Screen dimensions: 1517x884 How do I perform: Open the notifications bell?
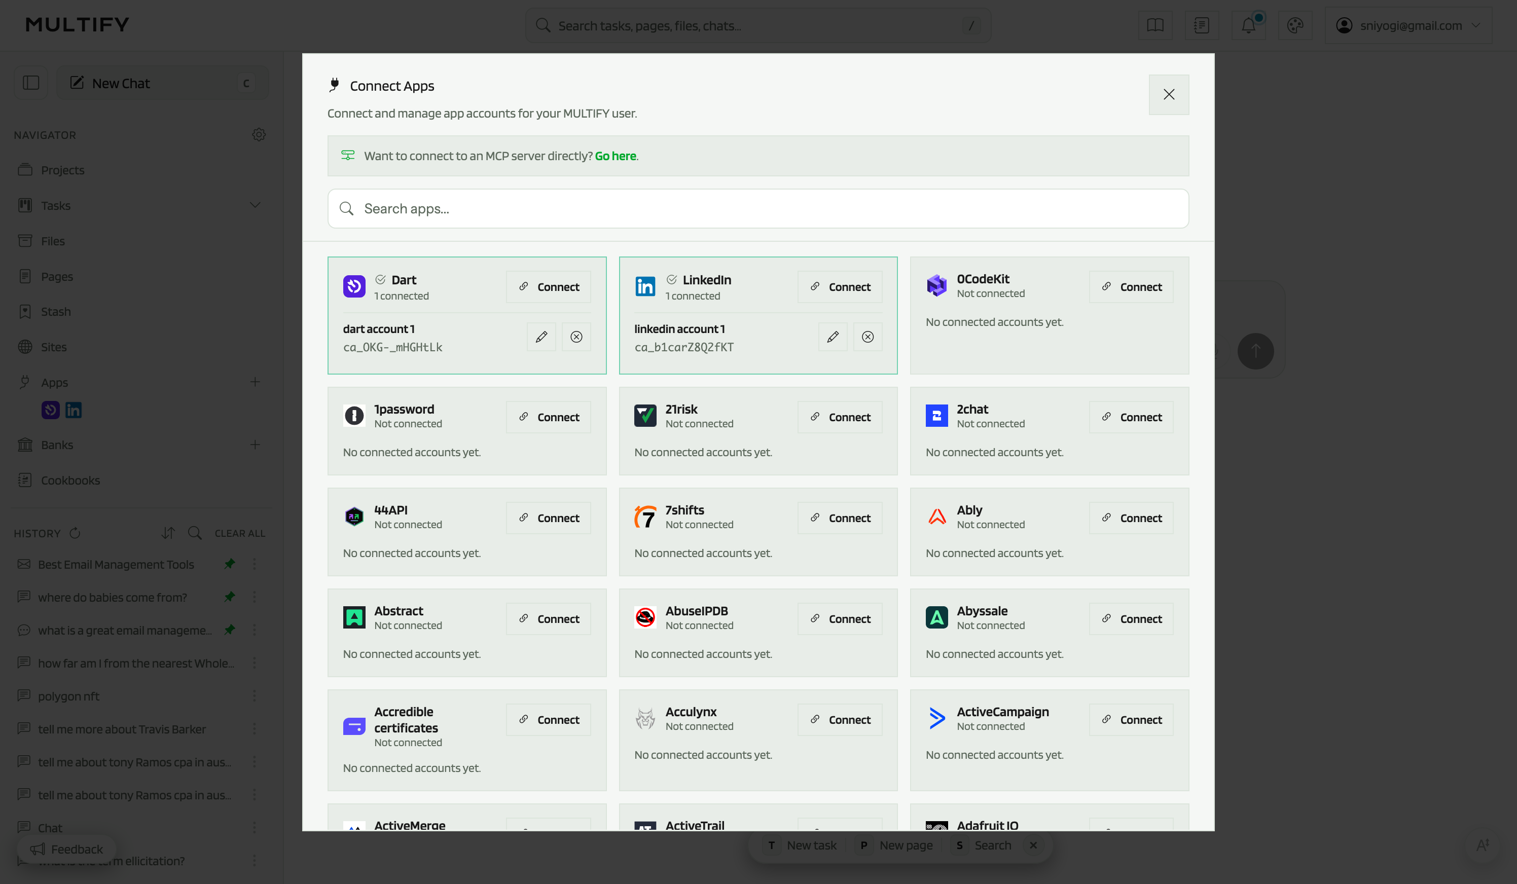coord(1248,25)
